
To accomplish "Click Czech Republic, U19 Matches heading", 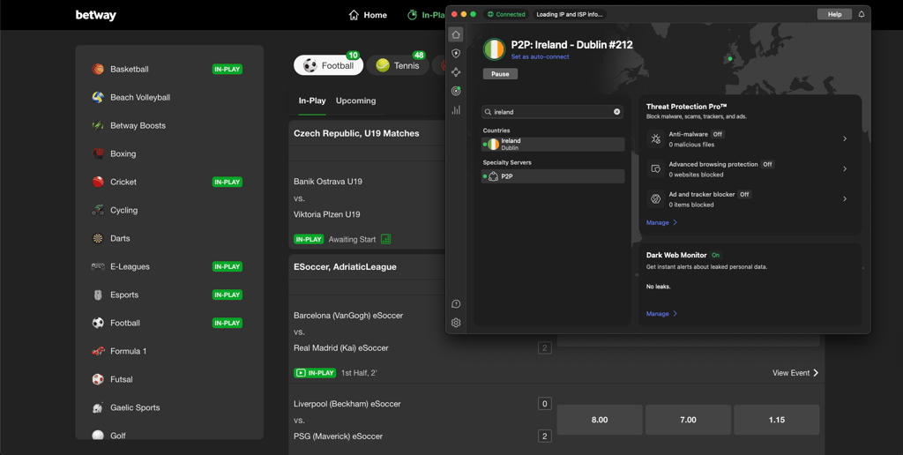I will 356,133.
